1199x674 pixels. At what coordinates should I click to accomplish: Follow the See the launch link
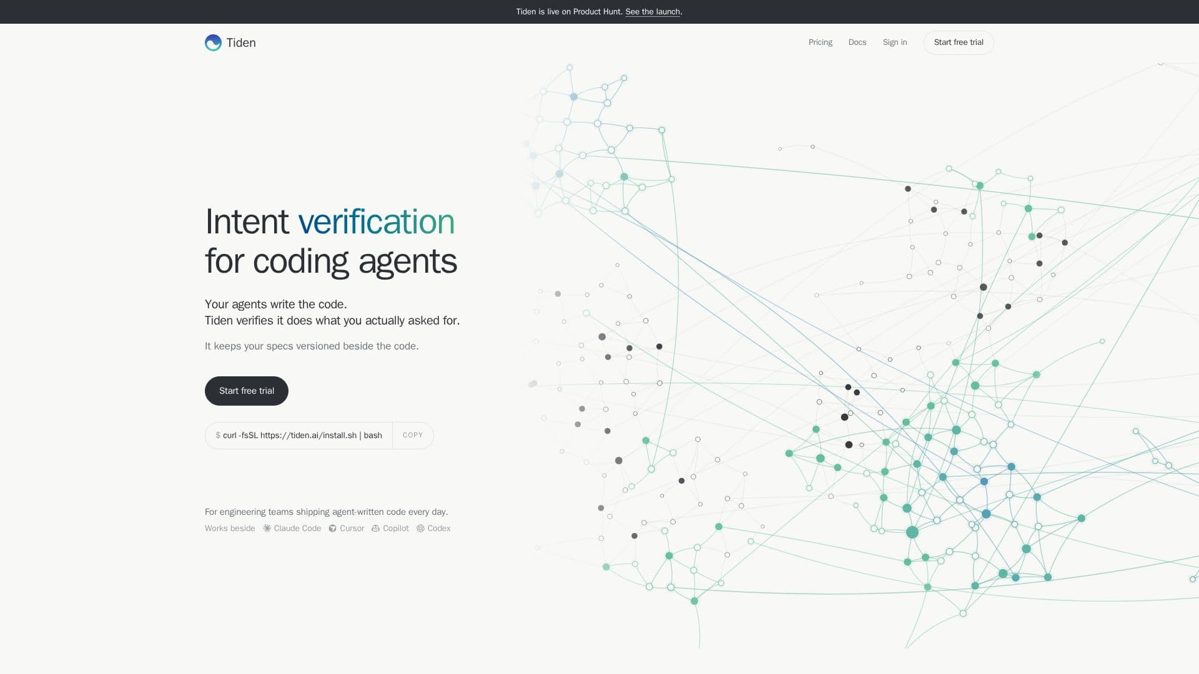coord(653,12)
